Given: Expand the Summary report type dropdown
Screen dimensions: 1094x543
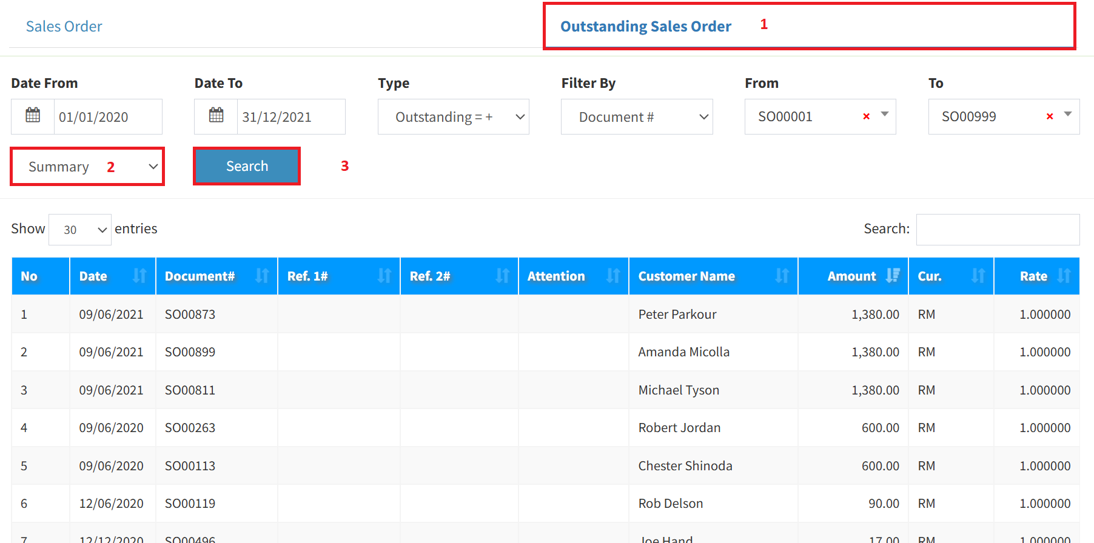Looking at the screenshot, I should coord(88,167).
